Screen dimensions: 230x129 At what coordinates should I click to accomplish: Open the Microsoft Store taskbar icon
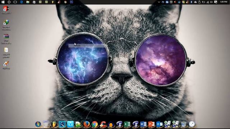[34, 2]
